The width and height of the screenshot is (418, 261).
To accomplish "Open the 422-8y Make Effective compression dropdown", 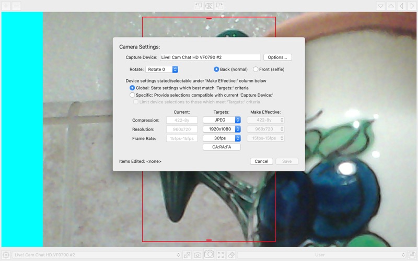I will 265,120.
